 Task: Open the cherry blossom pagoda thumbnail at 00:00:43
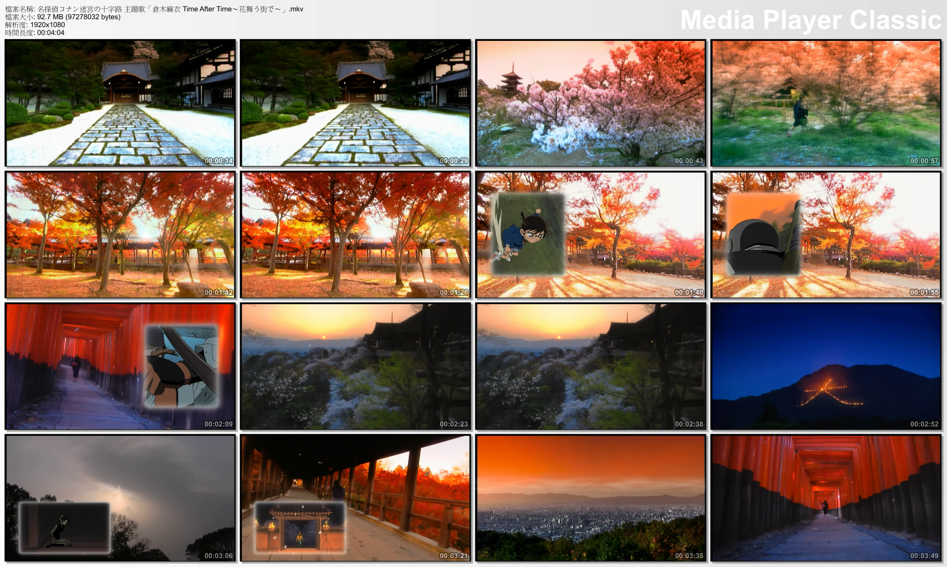tap(590, 103)
